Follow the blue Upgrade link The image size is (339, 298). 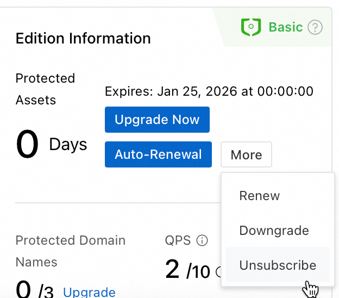(89, 293)
